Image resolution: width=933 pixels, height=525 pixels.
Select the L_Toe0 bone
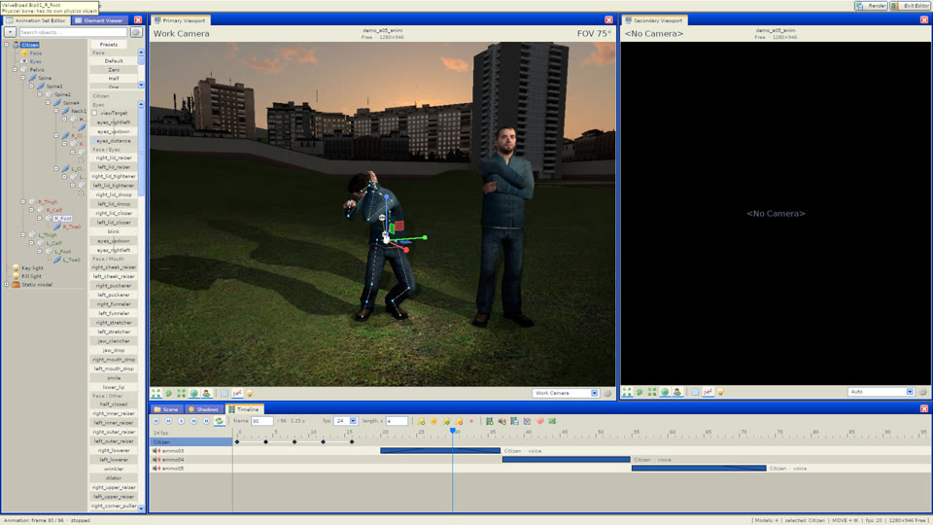(71, 260)
